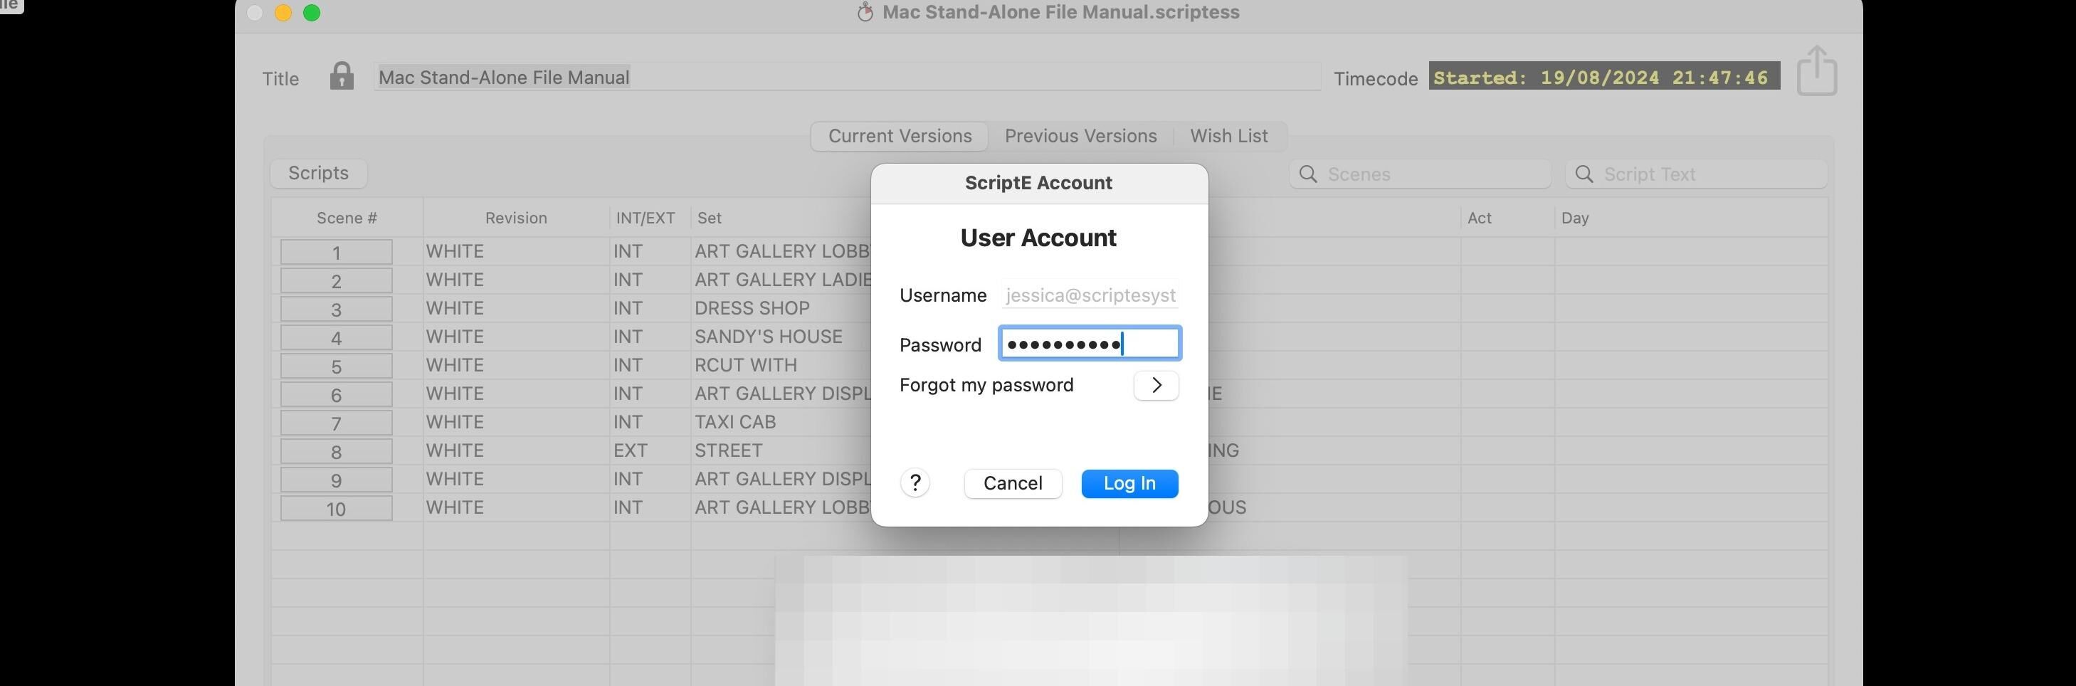This screenshot has height=686, width=2076.
Task: Click the 'RCUT WITH' set cell
Action: 745,365
